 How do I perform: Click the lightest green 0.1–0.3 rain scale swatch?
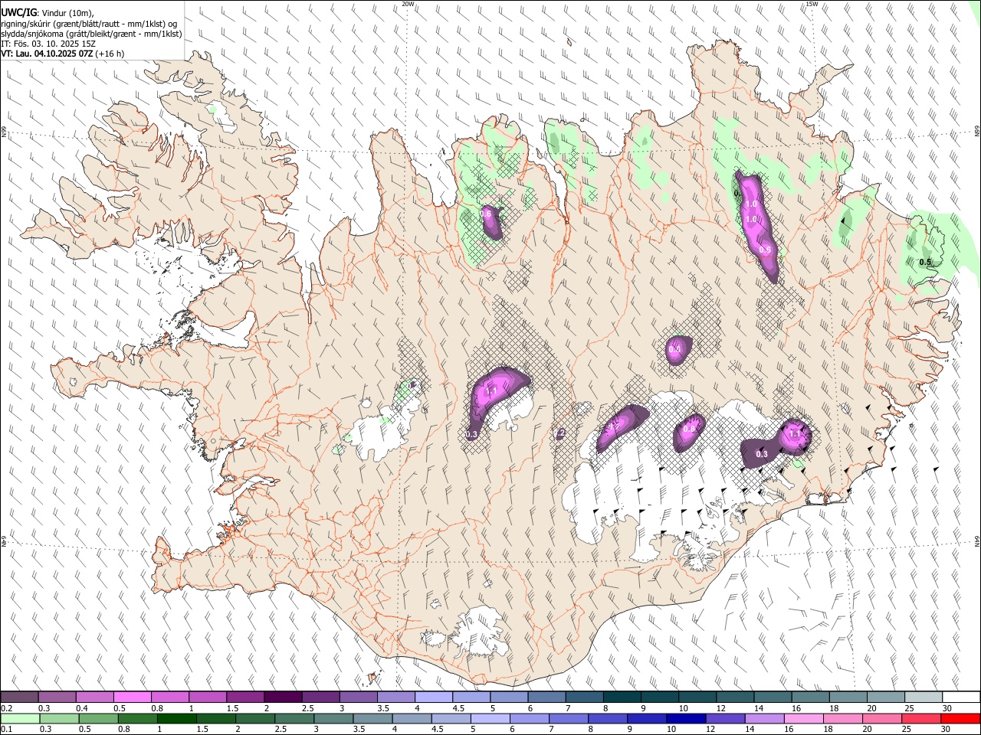tap(19, 718)
